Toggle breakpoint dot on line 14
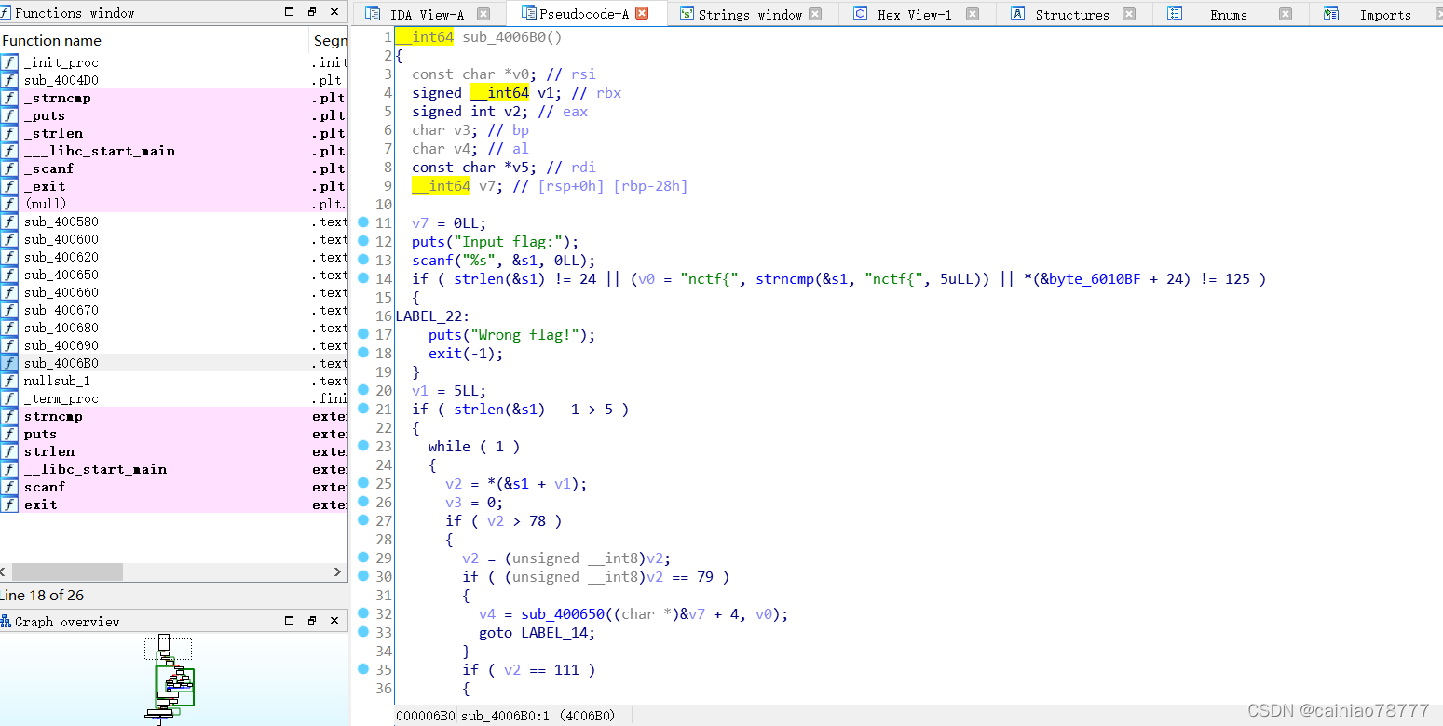This screenshot has height=726, width=1443. coord(363,277)
